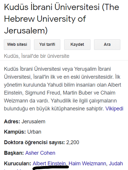Viewport: 128px width, 170px height.
Task: Click the Kurucuları label
Action: (18, 164)
